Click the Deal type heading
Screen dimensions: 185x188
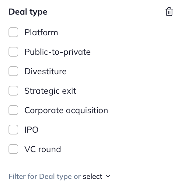coord(28,12)
